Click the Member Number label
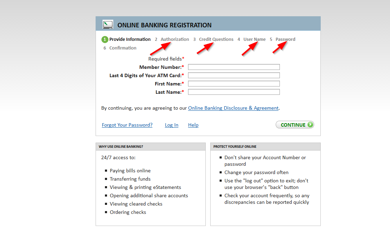Image resolution: width=390 pixels, height=227 pixels. [x=161, y=67]
